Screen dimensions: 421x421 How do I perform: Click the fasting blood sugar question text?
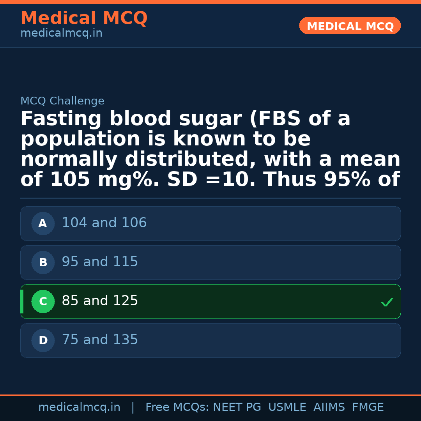coord(210,149)
